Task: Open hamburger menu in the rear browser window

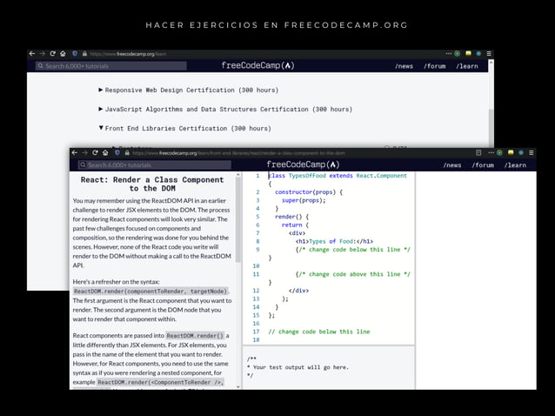Action: (x=489, y=54)
